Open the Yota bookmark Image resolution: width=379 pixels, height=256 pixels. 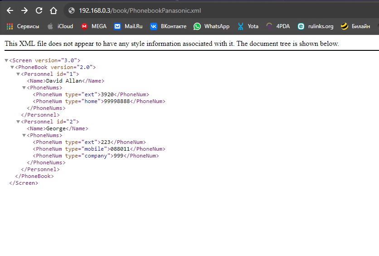coord(248,26)
